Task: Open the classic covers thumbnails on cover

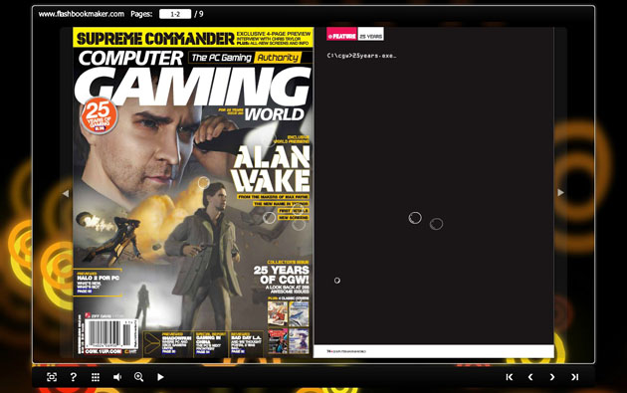Action: [x=289, y=327]
